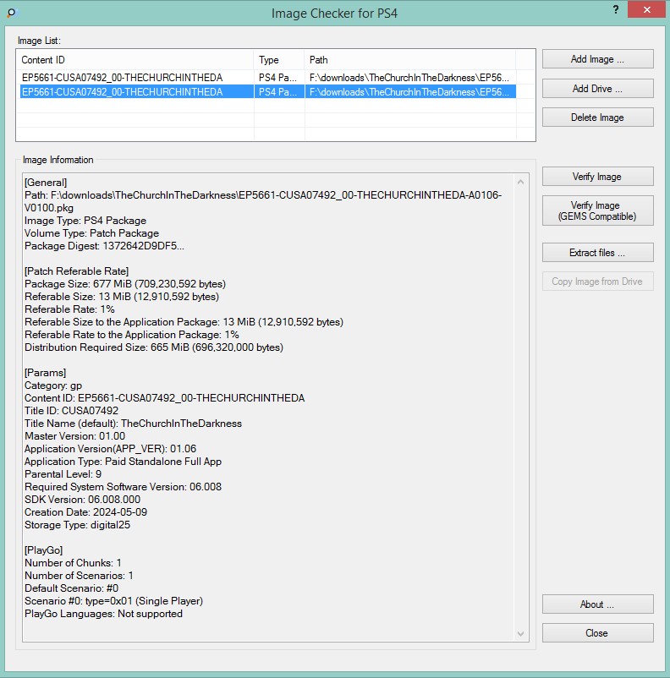Click the Content ID line in Params
Screen dimensions: 670x678
point(164,398)
